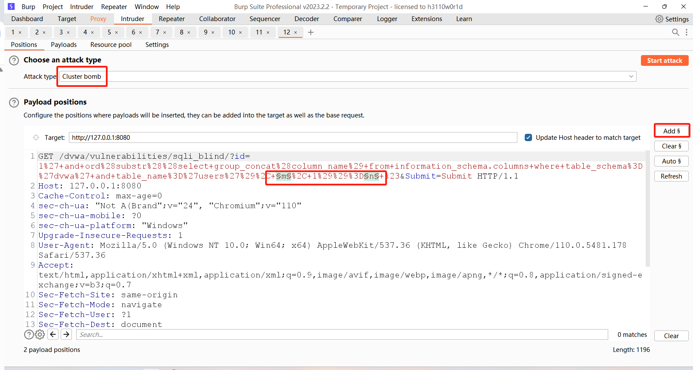Switch to the Sequencer tab
The image size is (693, 370).
(265, 19)
